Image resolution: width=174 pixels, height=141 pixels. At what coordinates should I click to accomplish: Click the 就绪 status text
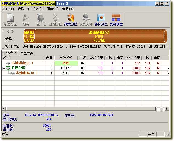click(5, 134)
